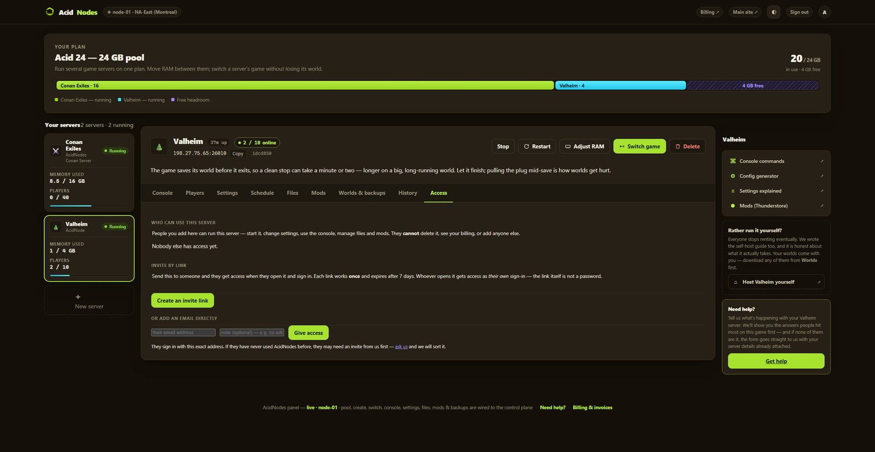Click the 'Acid 24 — 24 GB pool' heading
Screen dimensions: 875x452
click(x=100, y=57)
